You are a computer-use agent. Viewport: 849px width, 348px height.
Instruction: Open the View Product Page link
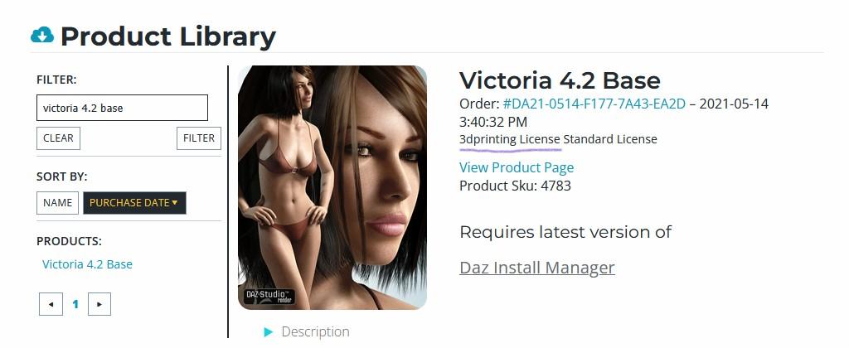pyautogui.click(x=517, y=167)
